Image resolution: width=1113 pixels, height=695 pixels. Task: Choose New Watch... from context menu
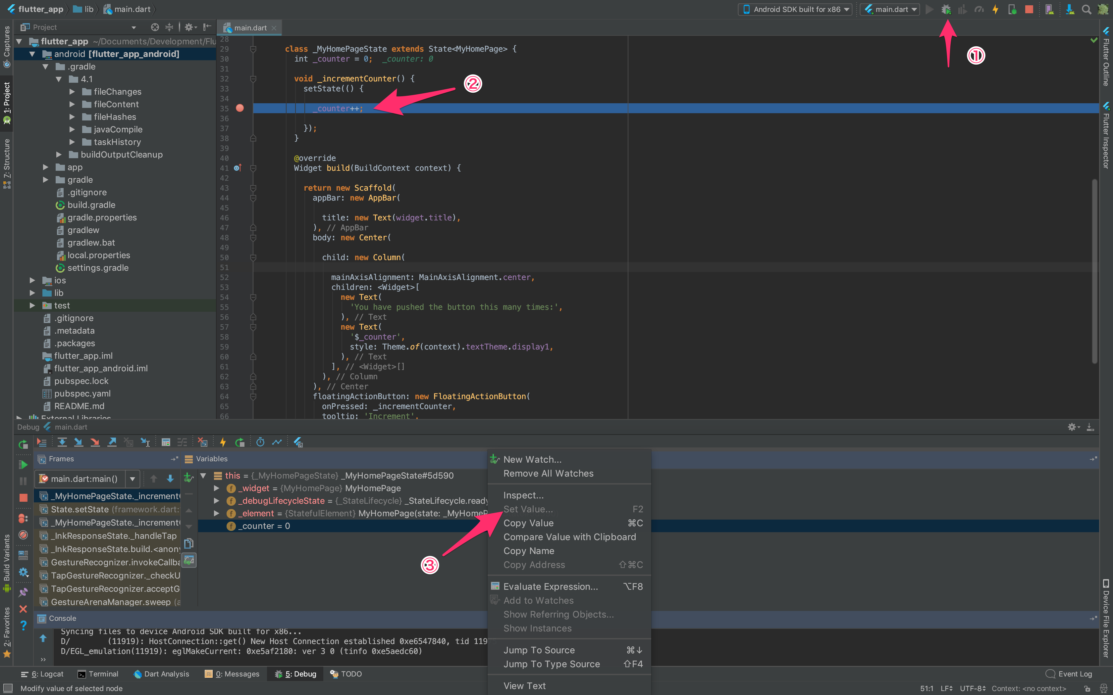(x=569, y=459)
